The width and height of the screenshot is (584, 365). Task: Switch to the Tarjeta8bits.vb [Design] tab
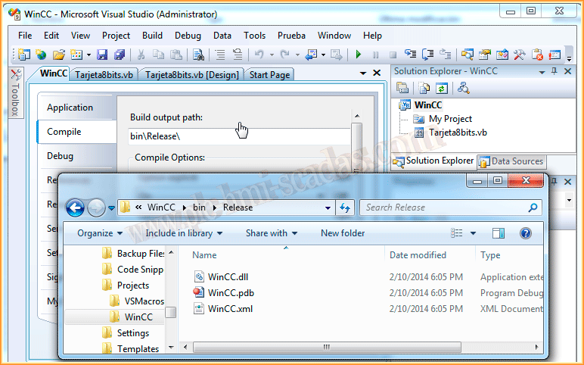[191, 74]
